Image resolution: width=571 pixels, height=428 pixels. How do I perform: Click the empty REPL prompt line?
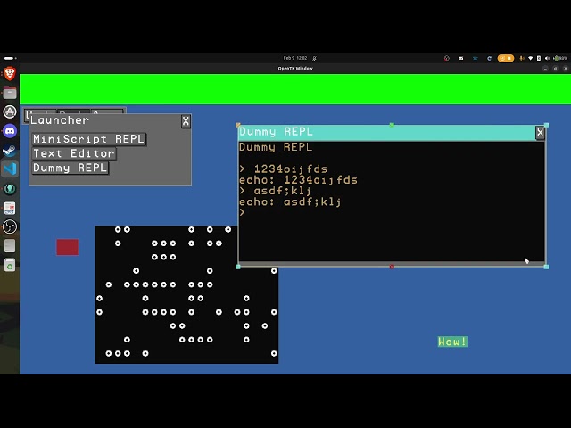tap(392, 212)
